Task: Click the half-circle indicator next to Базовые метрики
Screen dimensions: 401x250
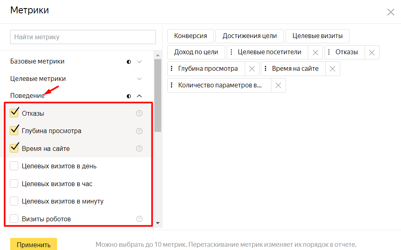Action: (129, 62)
